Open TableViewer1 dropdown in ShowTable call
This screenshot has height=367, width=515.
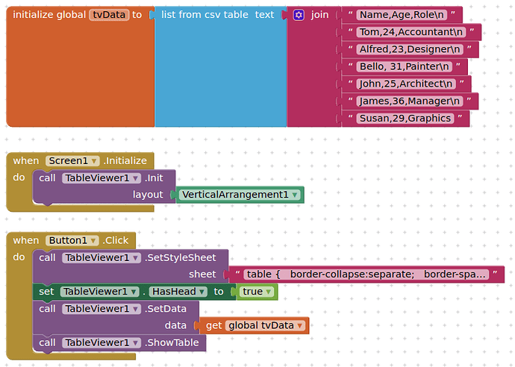(102, 342)
